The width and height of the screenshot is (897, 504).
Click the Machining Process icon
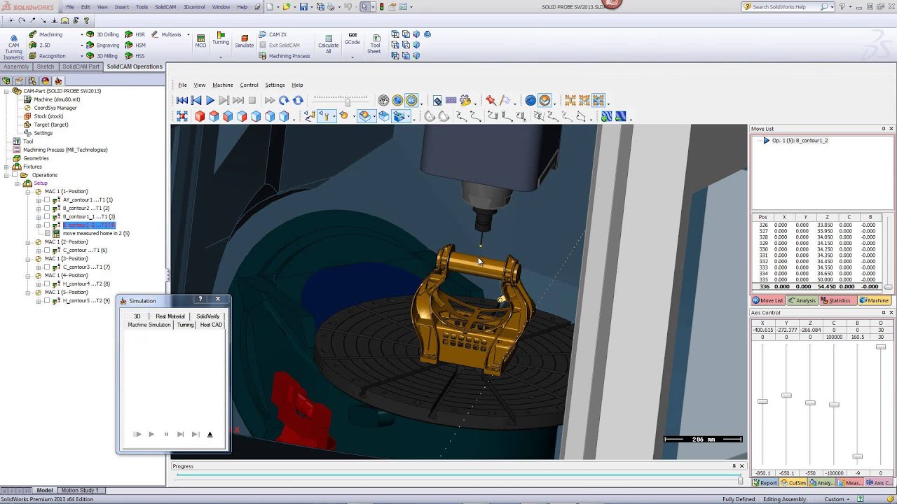(285, 56)
